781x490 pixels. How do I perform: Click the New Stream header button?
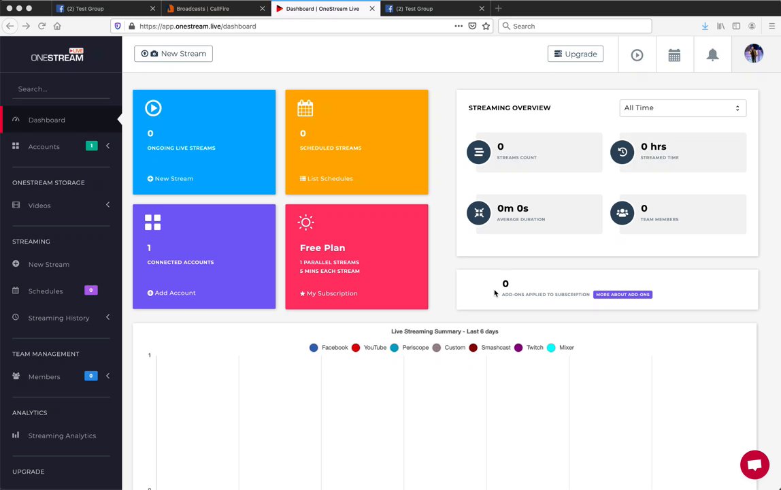tap(173, 54)
